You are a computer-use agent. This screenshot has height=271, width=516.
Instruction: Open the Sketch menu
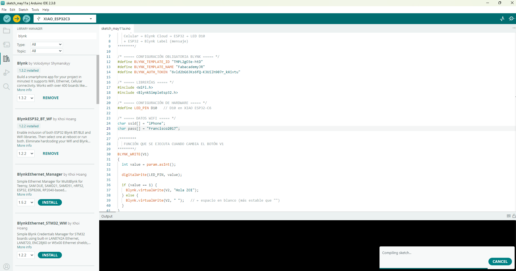23,10
